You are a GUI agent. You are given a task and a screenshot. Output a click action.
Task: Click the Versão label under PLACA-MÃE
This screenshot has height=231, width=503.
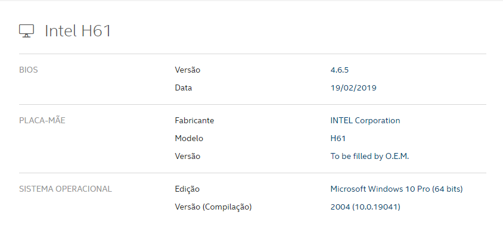click(x=187, y=157)
